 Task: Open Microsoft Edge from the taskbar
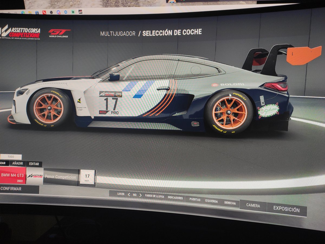[23, 12]
